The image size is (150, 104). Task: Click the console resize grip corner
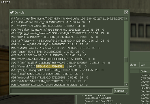(127, 93)
